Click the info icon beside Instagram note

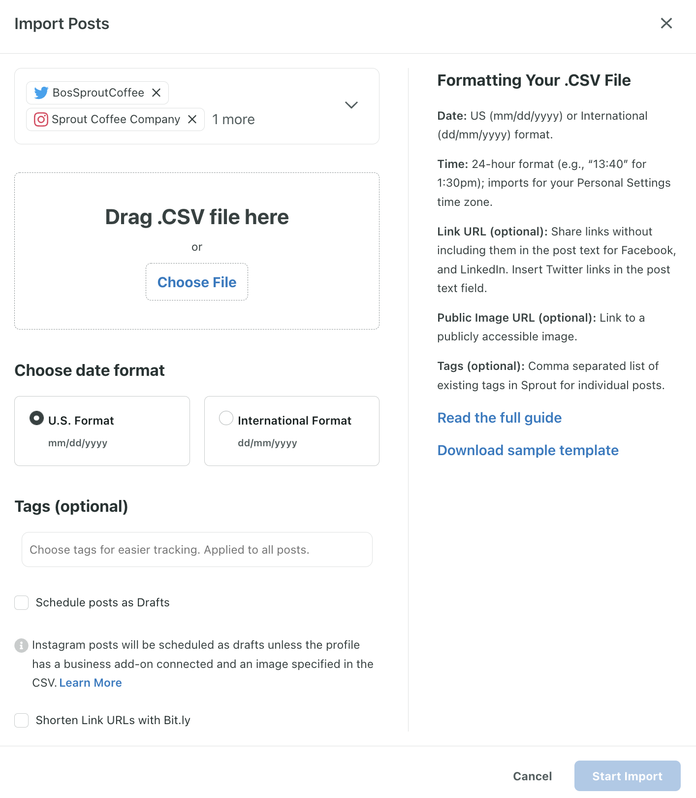21,645
